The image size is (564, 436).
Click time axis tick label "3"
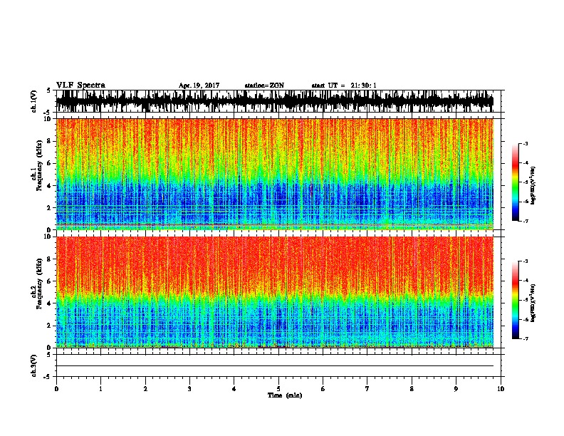pos(189,389)
